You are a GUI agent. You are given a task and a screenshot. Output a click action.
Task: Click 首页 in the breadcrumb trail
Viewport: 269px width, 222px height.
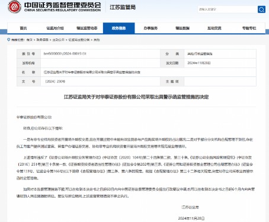(30, 40)
